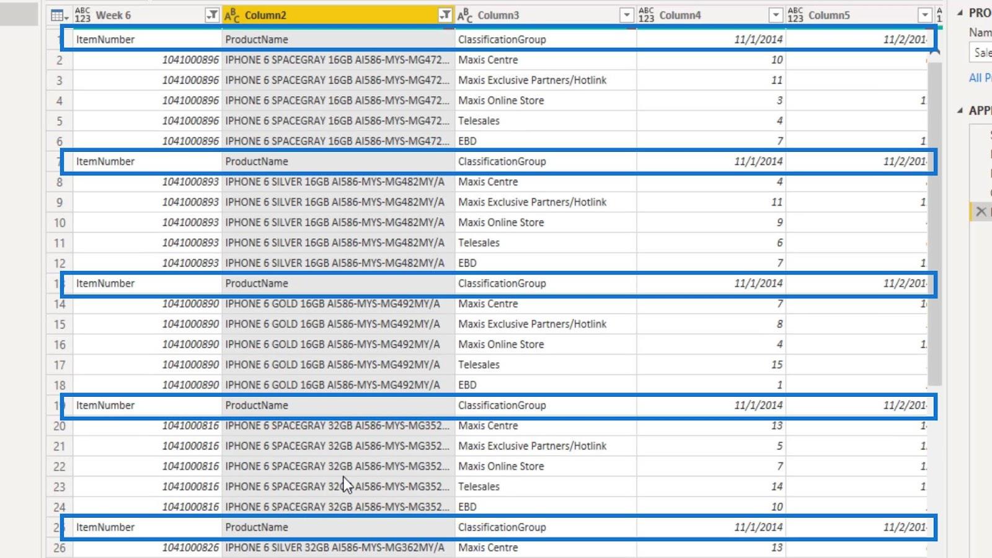Viewport: 992px width, 558px height.
Task: Open the Column4 filter dropdown arrow
Action: [776, 15]
